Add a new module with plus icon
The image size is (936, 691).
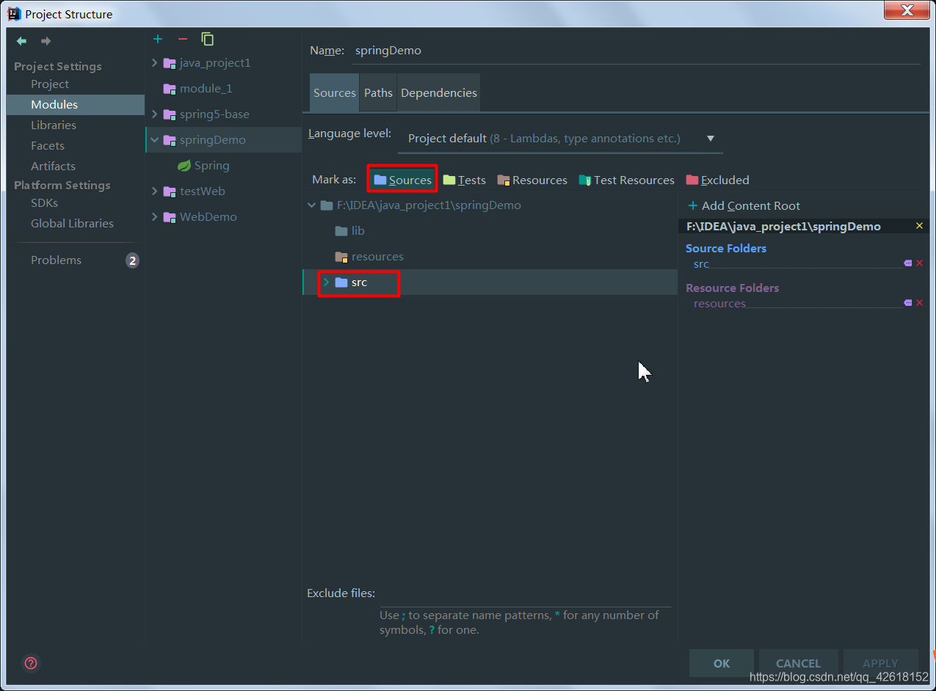(158, 39)
